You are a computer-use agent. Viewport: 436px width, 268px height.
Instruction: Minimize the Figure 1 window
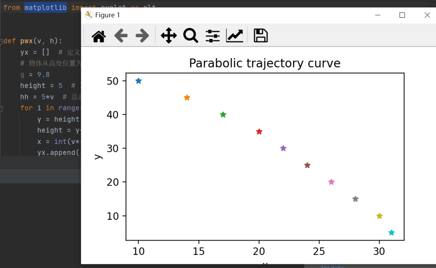click(377, 15)
